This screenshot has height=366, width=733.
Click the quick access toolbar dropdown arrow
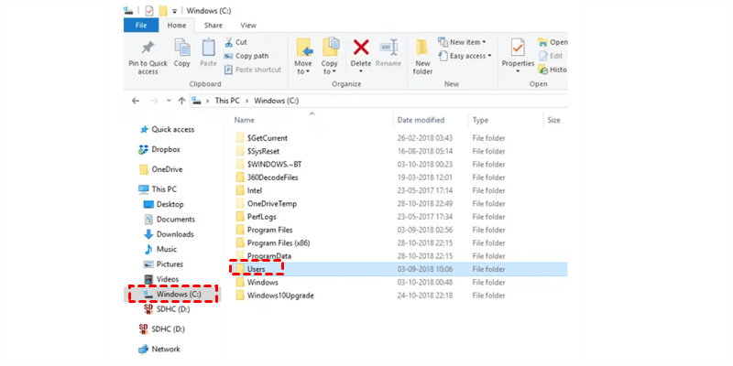pyautogui.click(x=175, y=11)
